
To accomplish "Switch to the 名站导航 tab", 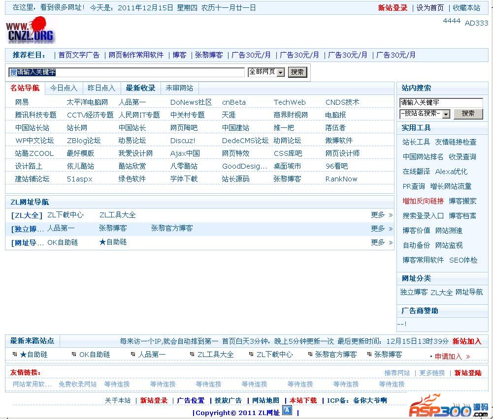I will tap(25, 88).
